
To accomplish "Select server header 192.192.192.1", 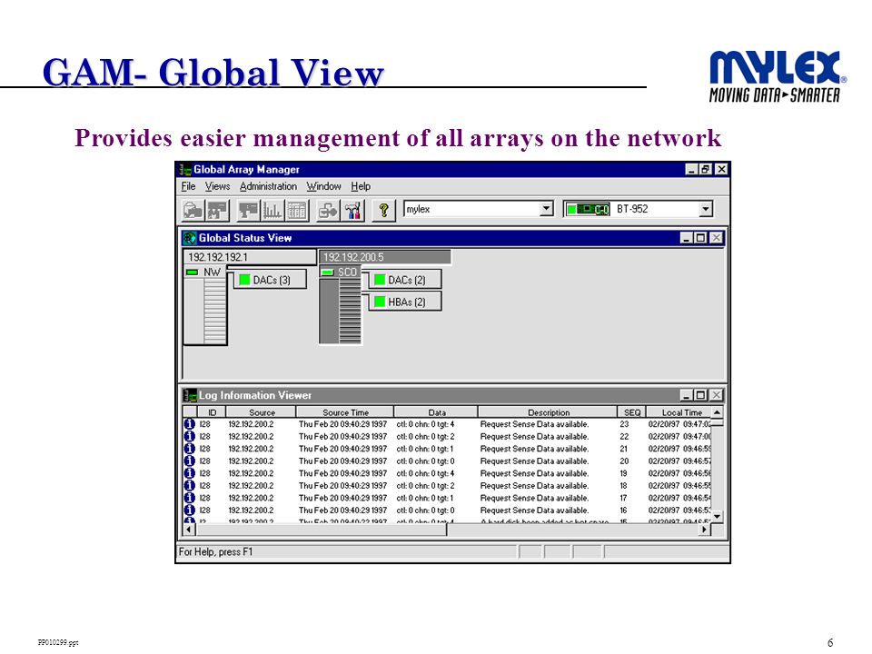I will (249, 257).
